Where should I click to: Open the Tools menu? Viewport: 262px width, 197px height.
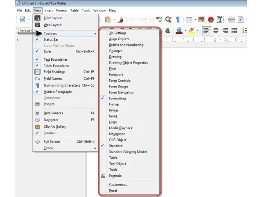(x=86, y=10)
